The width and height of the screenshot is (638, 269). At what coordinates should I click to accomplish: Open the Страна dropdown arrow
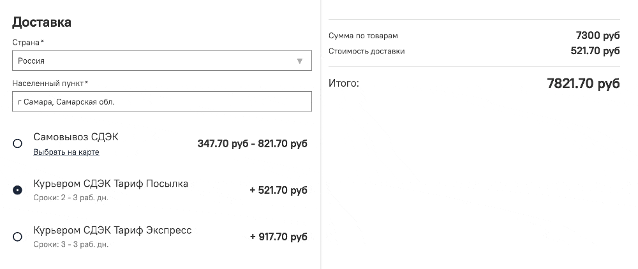click(x=299, y=61)
